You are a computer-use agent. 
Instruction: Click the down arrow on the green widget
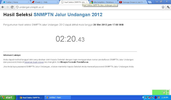click(168, 94)
